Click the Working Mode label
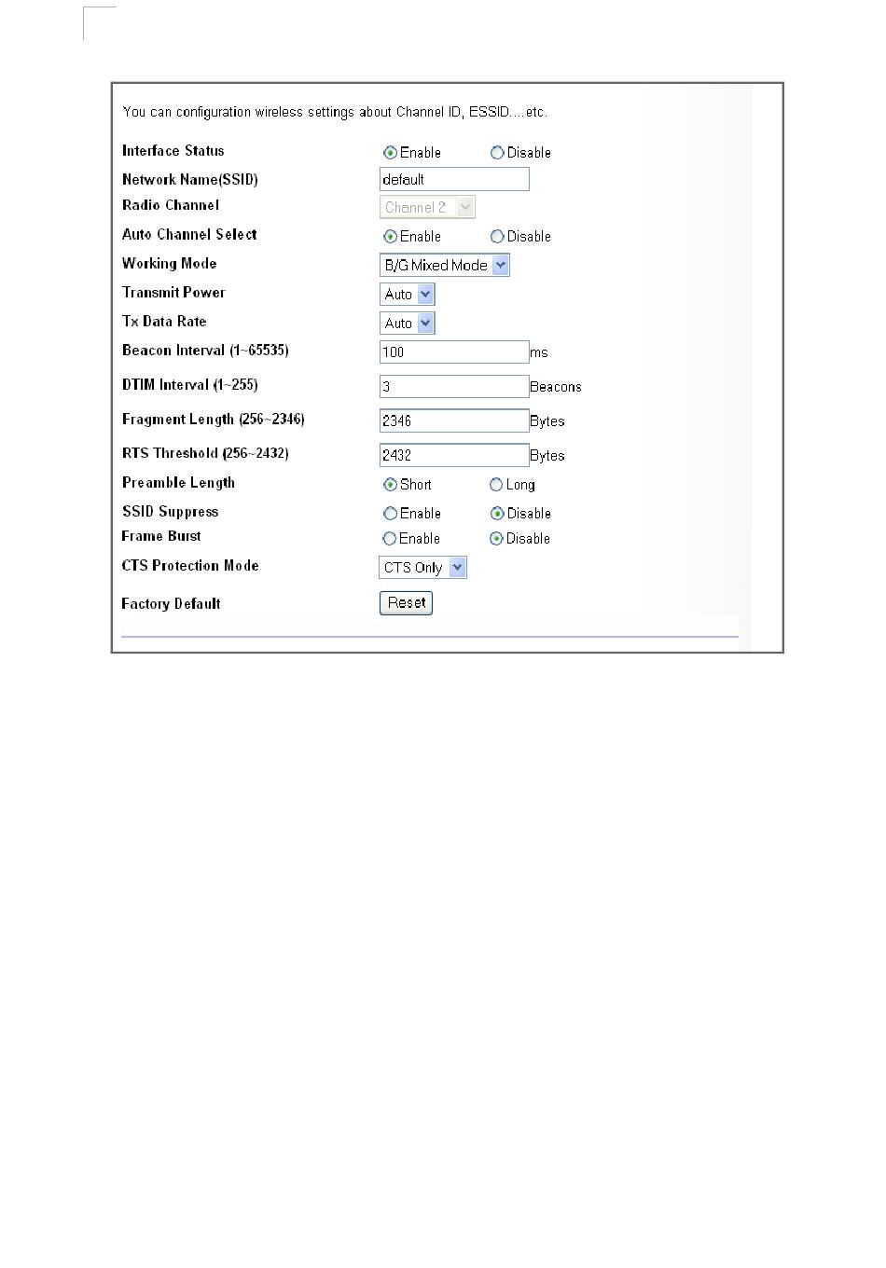 [x=170, y=264]
